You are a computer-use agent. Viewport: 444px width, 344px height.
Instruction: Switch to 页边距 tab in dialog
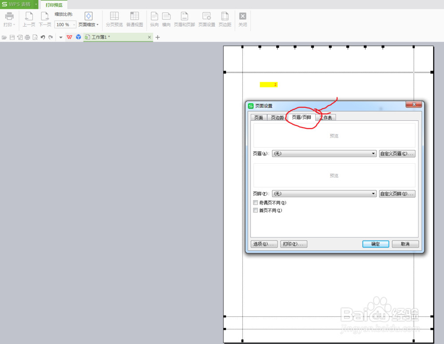(277, 118)
